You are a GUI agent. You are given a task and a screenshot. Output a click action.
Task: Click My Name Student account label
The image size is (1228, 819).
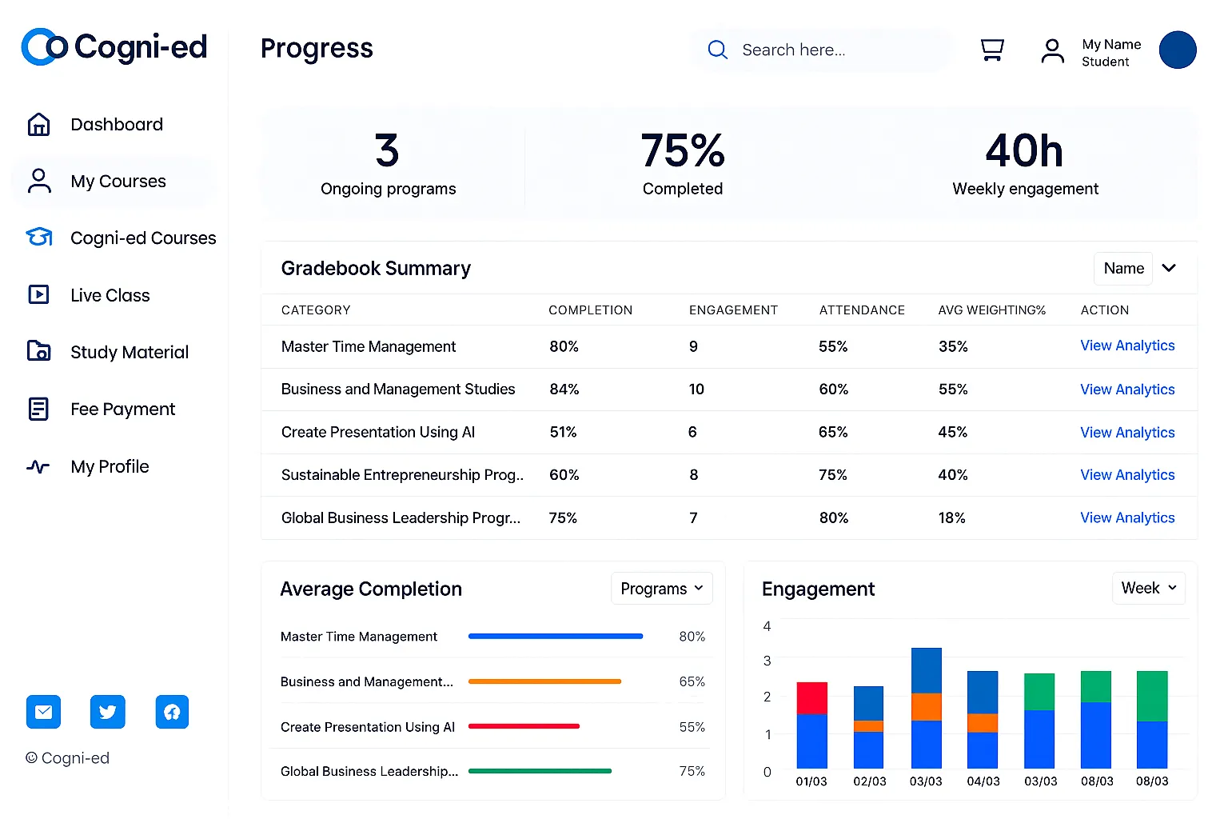tap(1111, 53)
